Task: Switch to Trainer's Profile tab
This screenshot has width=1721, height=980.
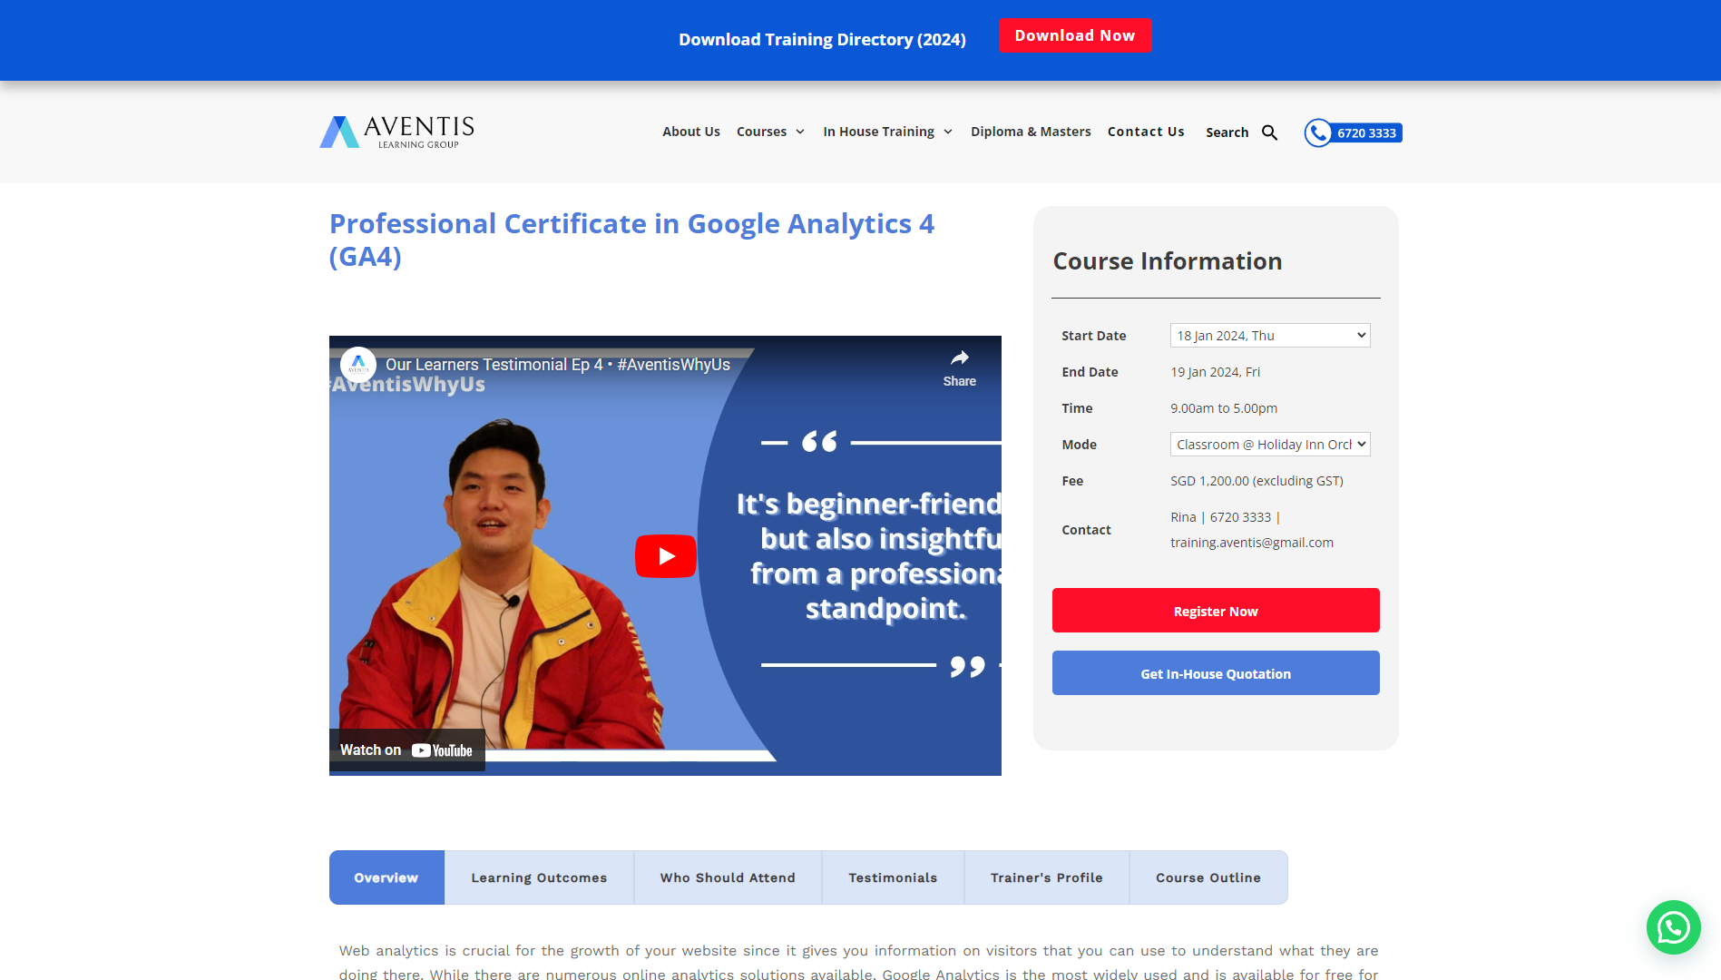Action: tap(1046, 877)
